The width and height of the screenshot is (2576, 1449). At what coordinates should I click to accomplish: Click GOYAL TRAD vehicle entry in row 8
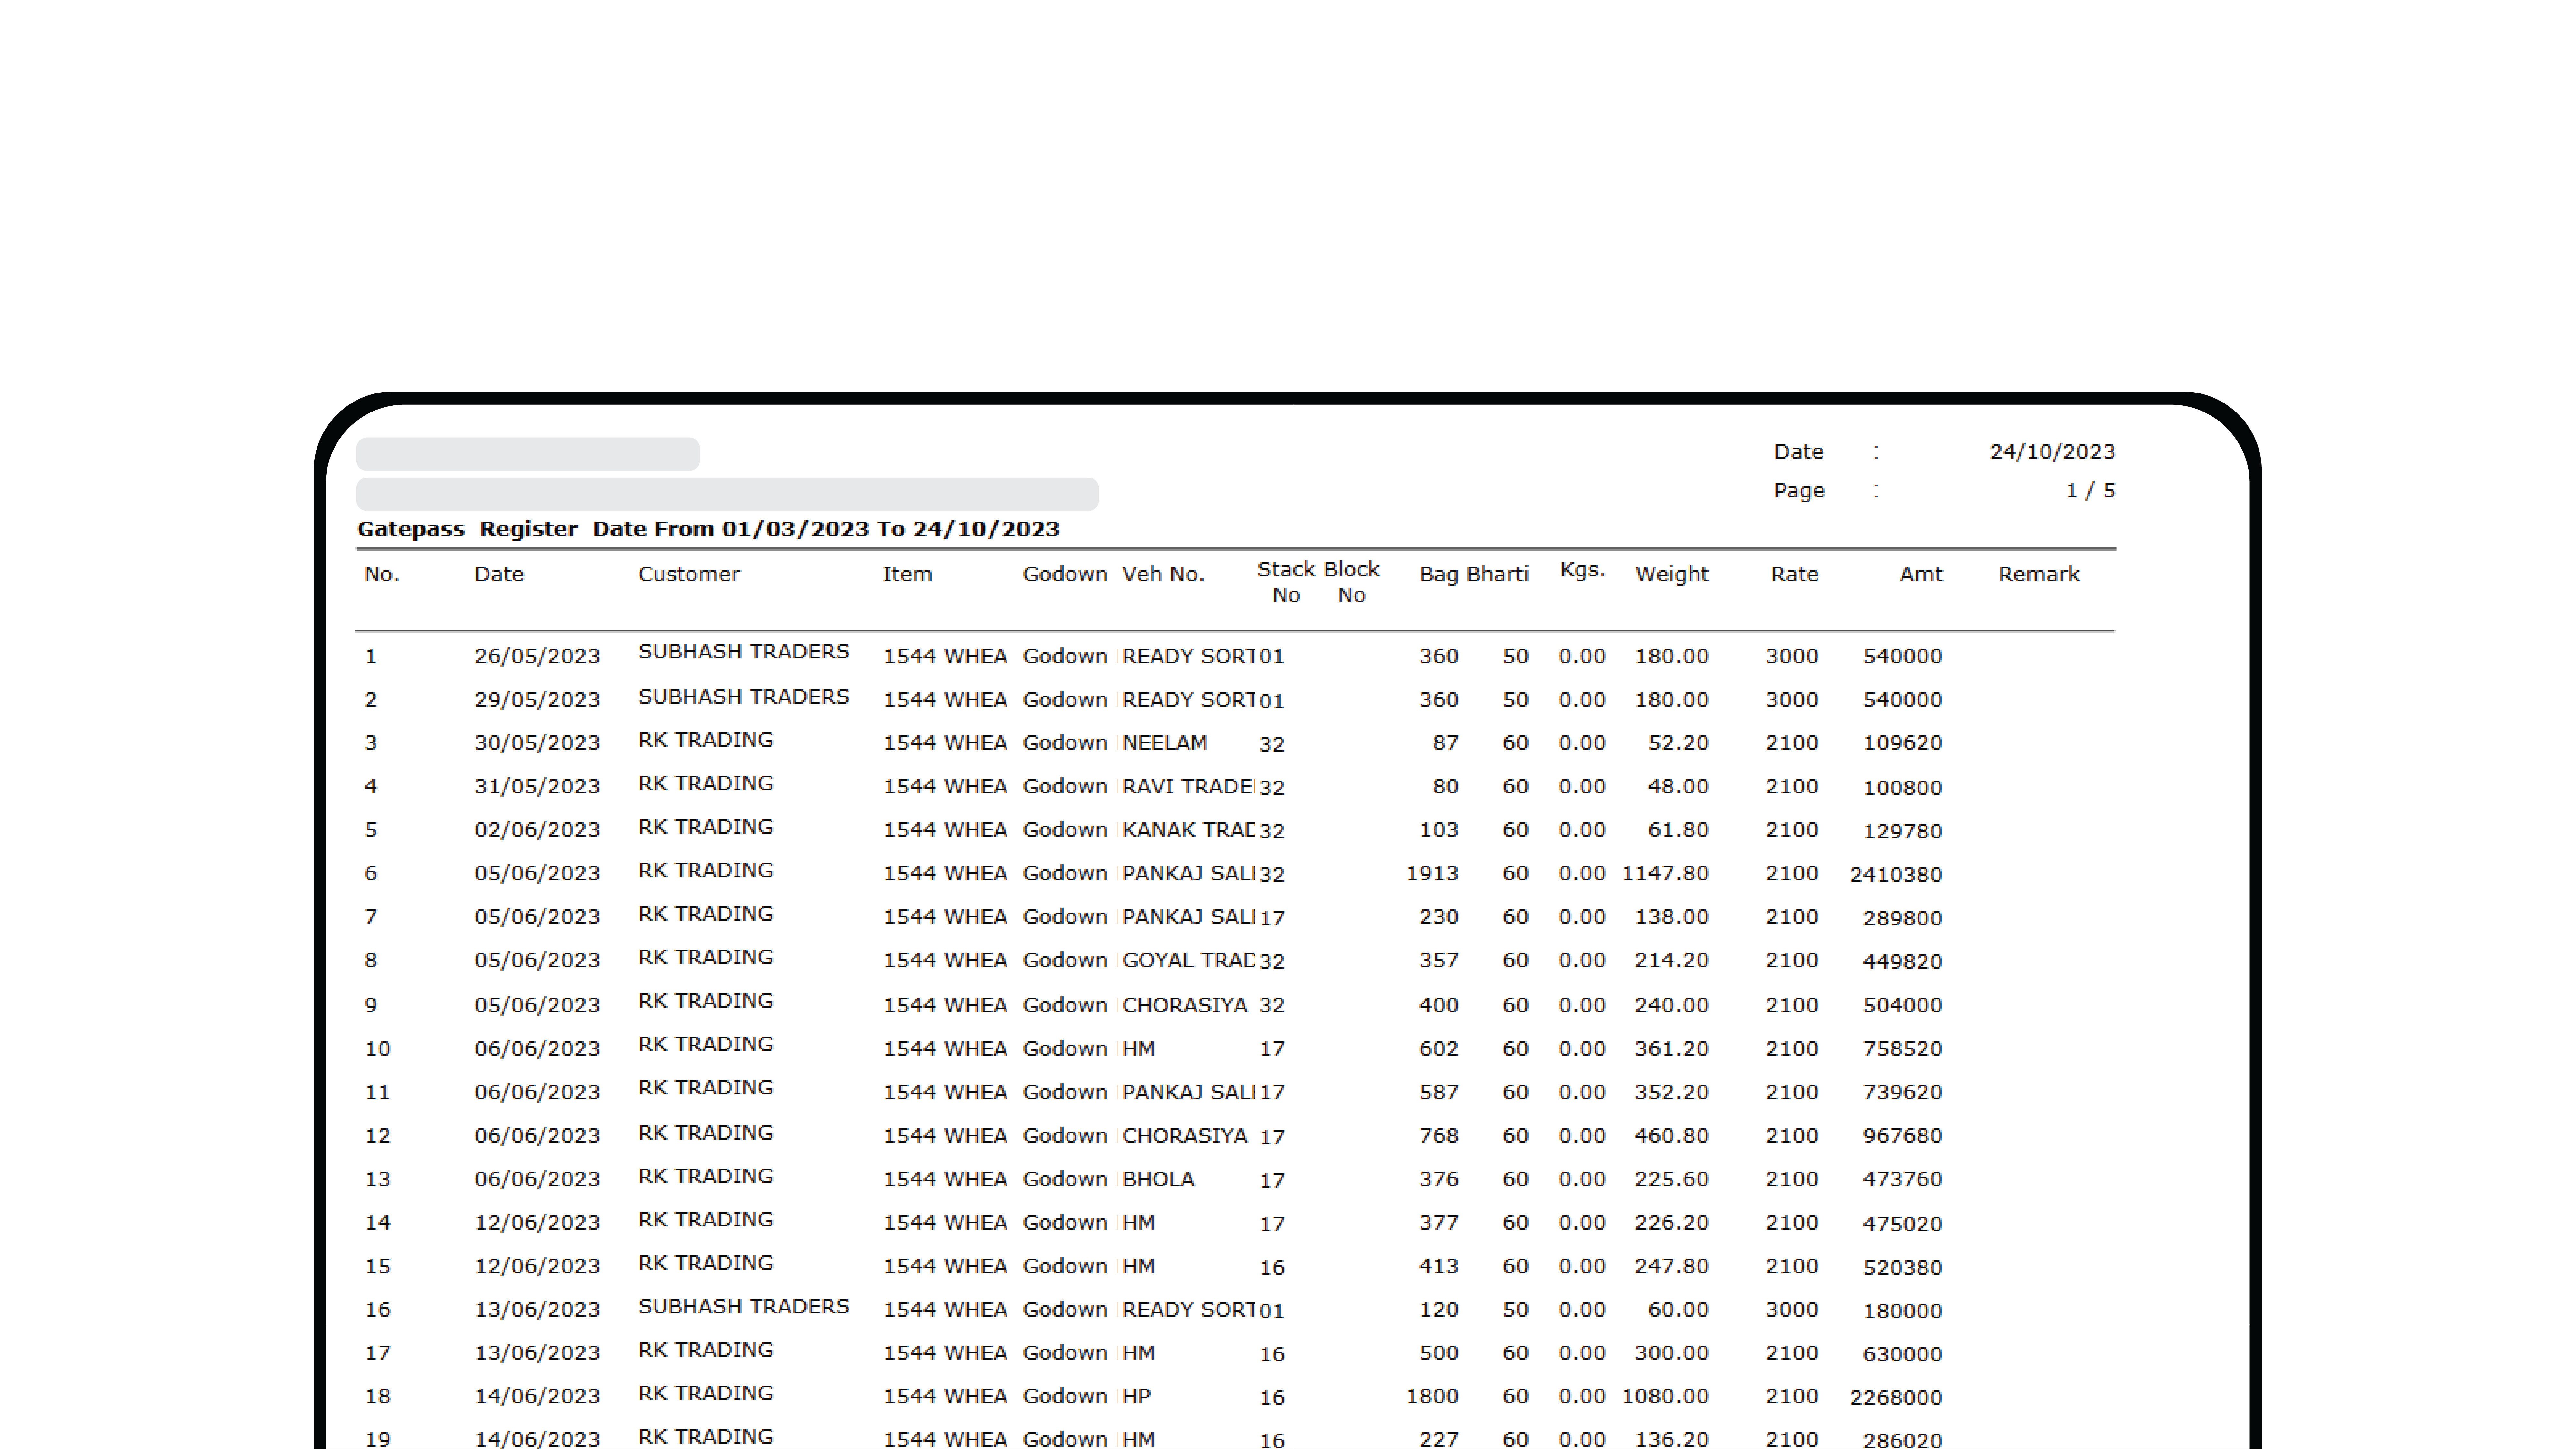click(1188, 961)
